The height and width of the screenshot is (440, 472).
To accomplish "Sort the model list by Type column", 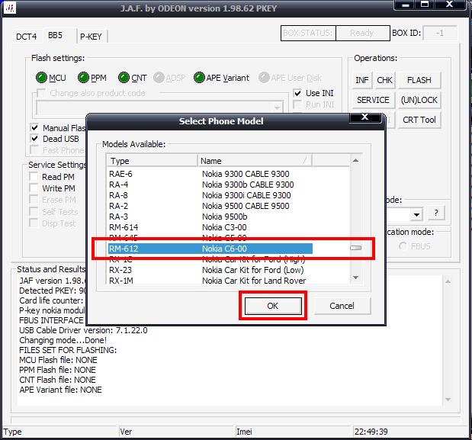I will click(152, 161).
